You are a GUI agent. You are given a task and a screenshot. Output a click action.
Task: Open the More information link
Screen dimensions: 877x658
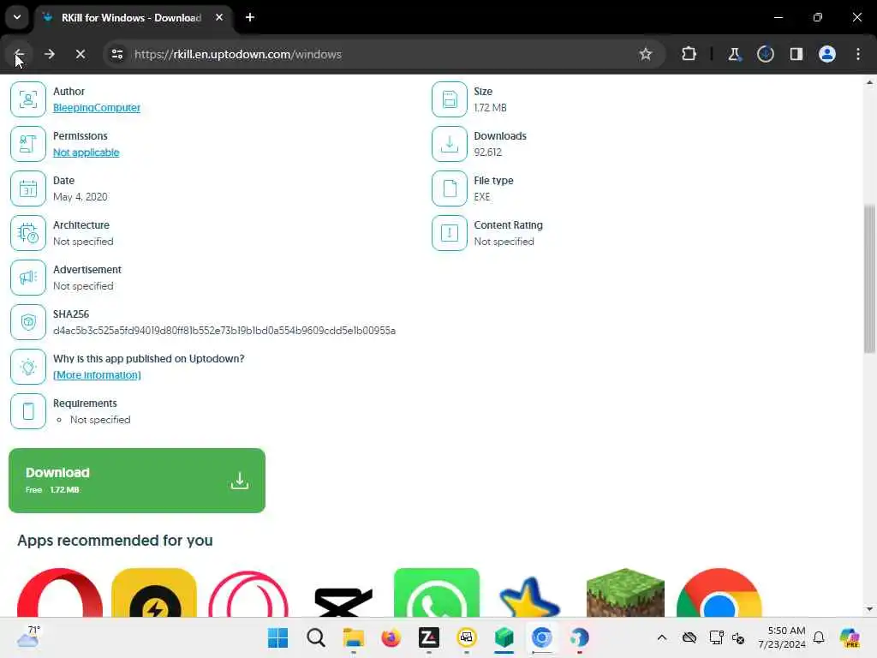(97, 375)
